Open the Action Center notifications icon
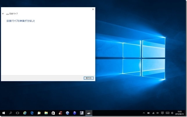Screen dimensions: 187x117 pyautogui.click(x=162, y=113)
